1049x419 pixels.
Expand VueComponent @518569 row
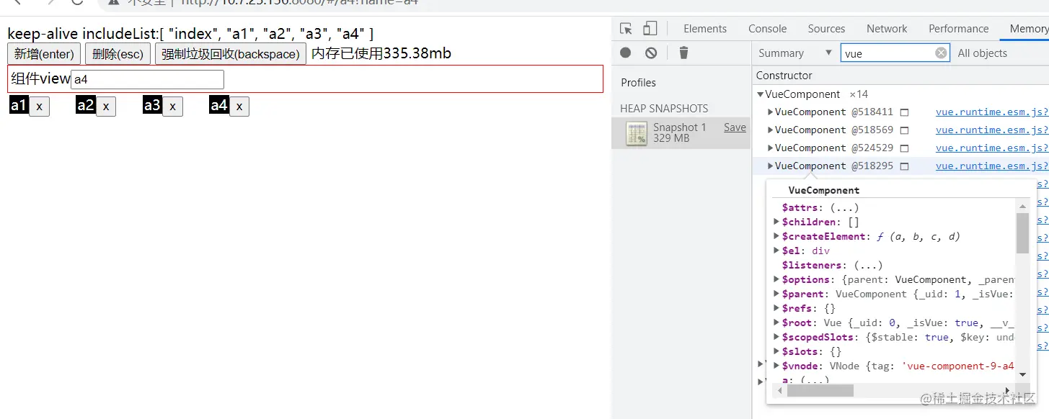771,130
